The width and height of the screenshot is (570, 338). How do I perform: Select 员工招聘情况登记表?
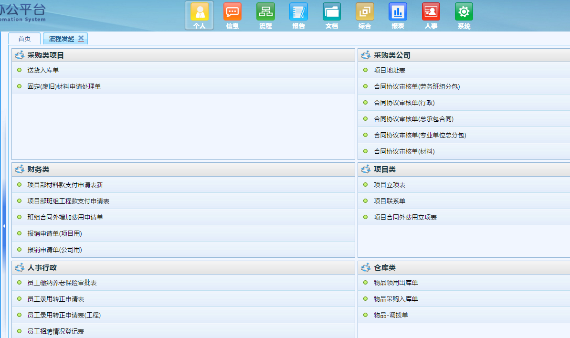click(56, 331)
